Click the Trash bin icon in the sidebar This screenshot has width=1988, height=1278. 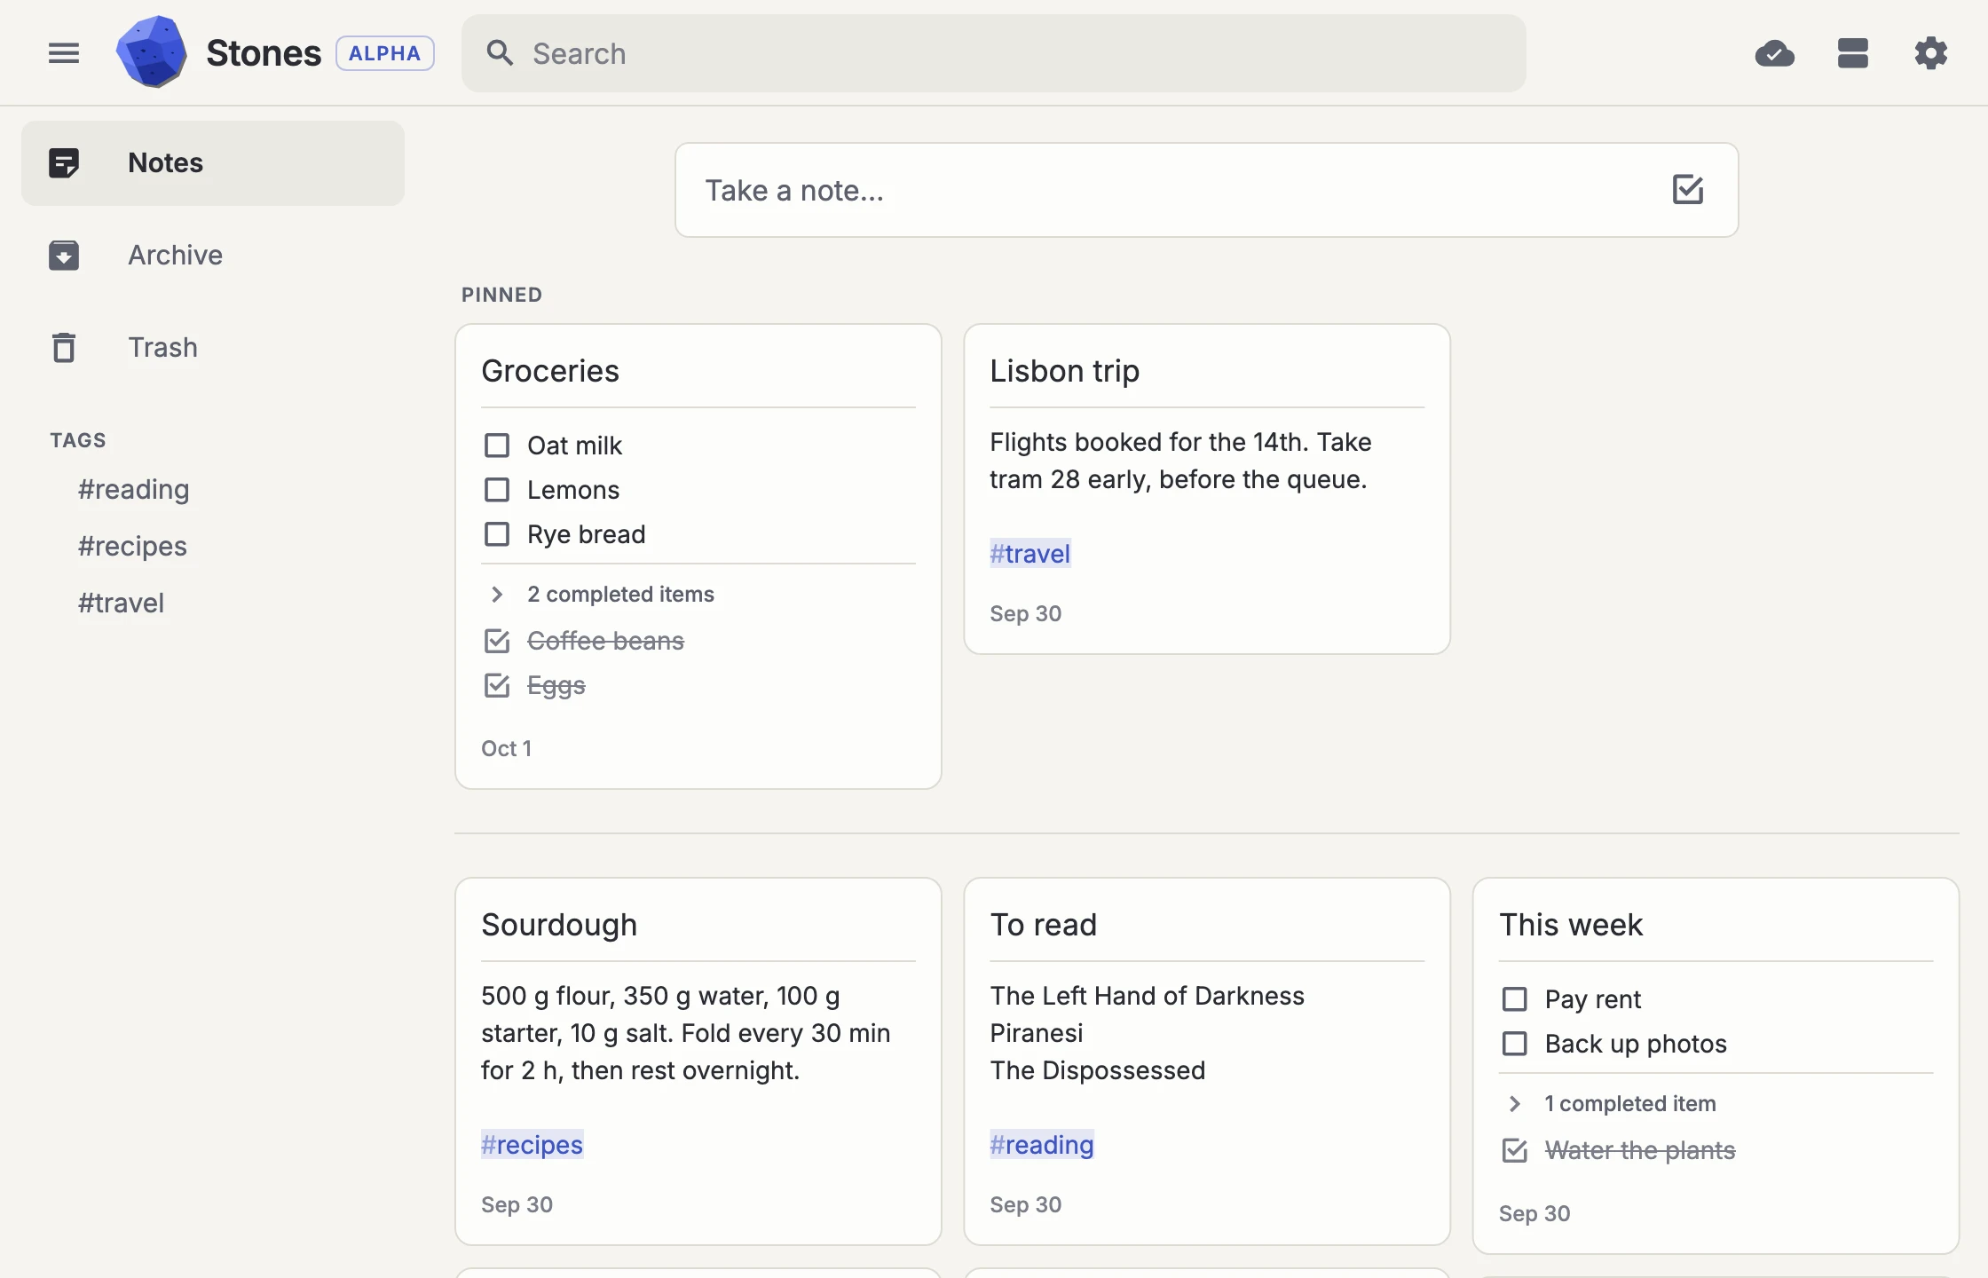click(64, 348)
